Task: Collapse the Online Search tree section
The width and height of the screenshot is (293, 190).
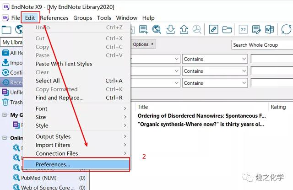Action: pyautogui.click(x=5, y=138)
